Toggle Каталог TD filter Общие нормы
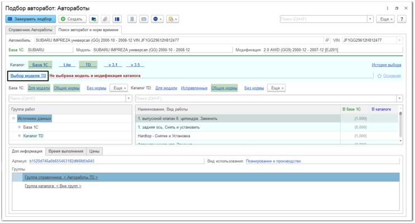Screen dimensions: 415x223 (224, 88)
